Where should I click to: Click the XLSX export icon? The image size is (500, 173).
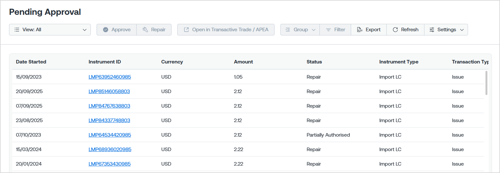(x=360, y=30)
